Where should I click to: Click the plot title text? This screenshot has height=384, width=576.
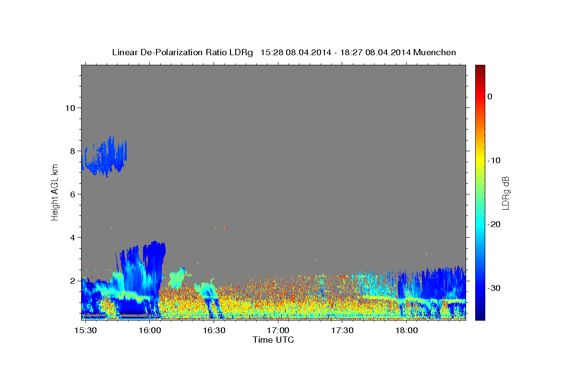284,52
